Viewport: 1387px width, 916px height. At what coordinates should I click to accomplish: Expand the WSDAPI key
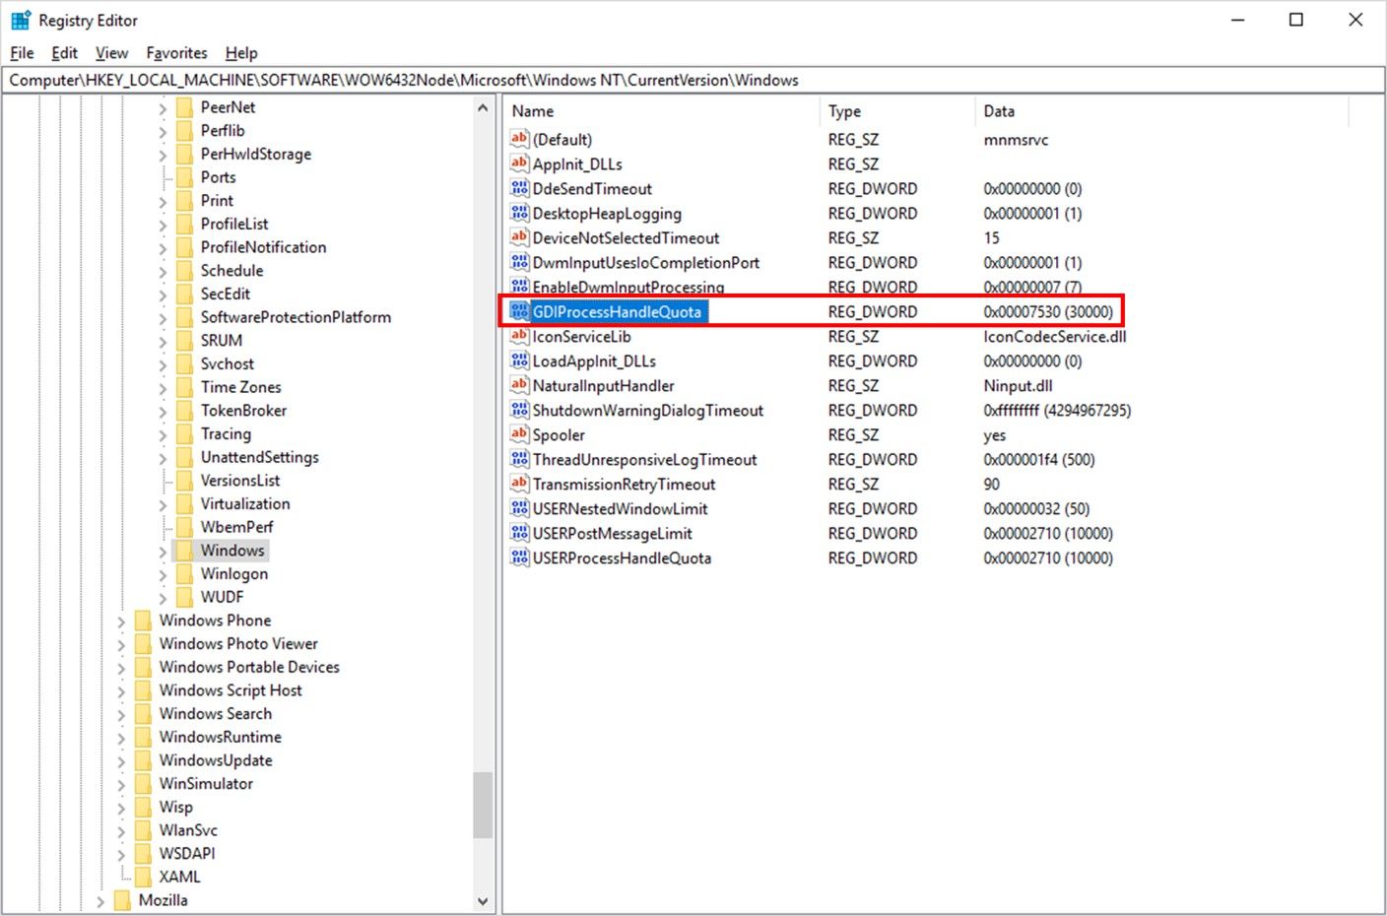(121, 854)
